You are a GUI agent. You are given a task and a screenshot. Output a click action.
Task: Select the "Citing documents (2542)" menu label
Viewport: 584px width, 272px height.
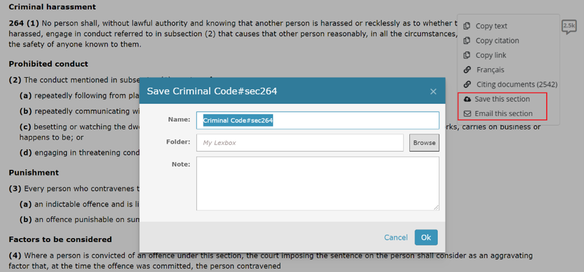point(517,84)
